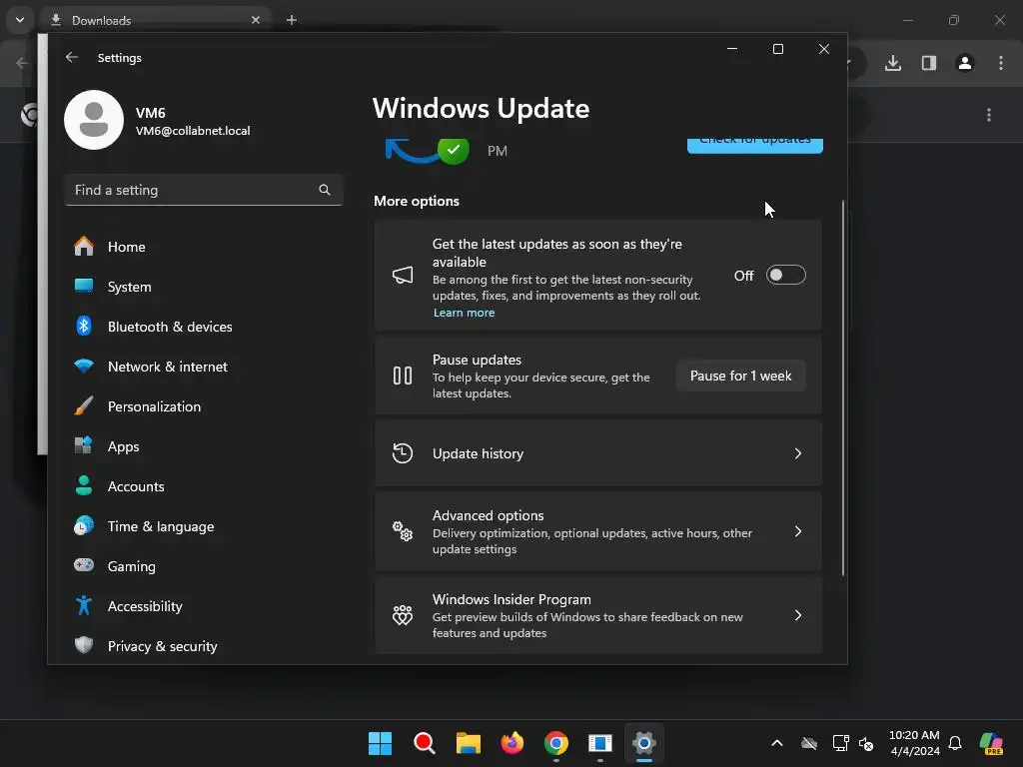The width and height of the screenshot is (1023, 767).
Task: Expand Windows Insider Program chevron
Action: point(798,615)
